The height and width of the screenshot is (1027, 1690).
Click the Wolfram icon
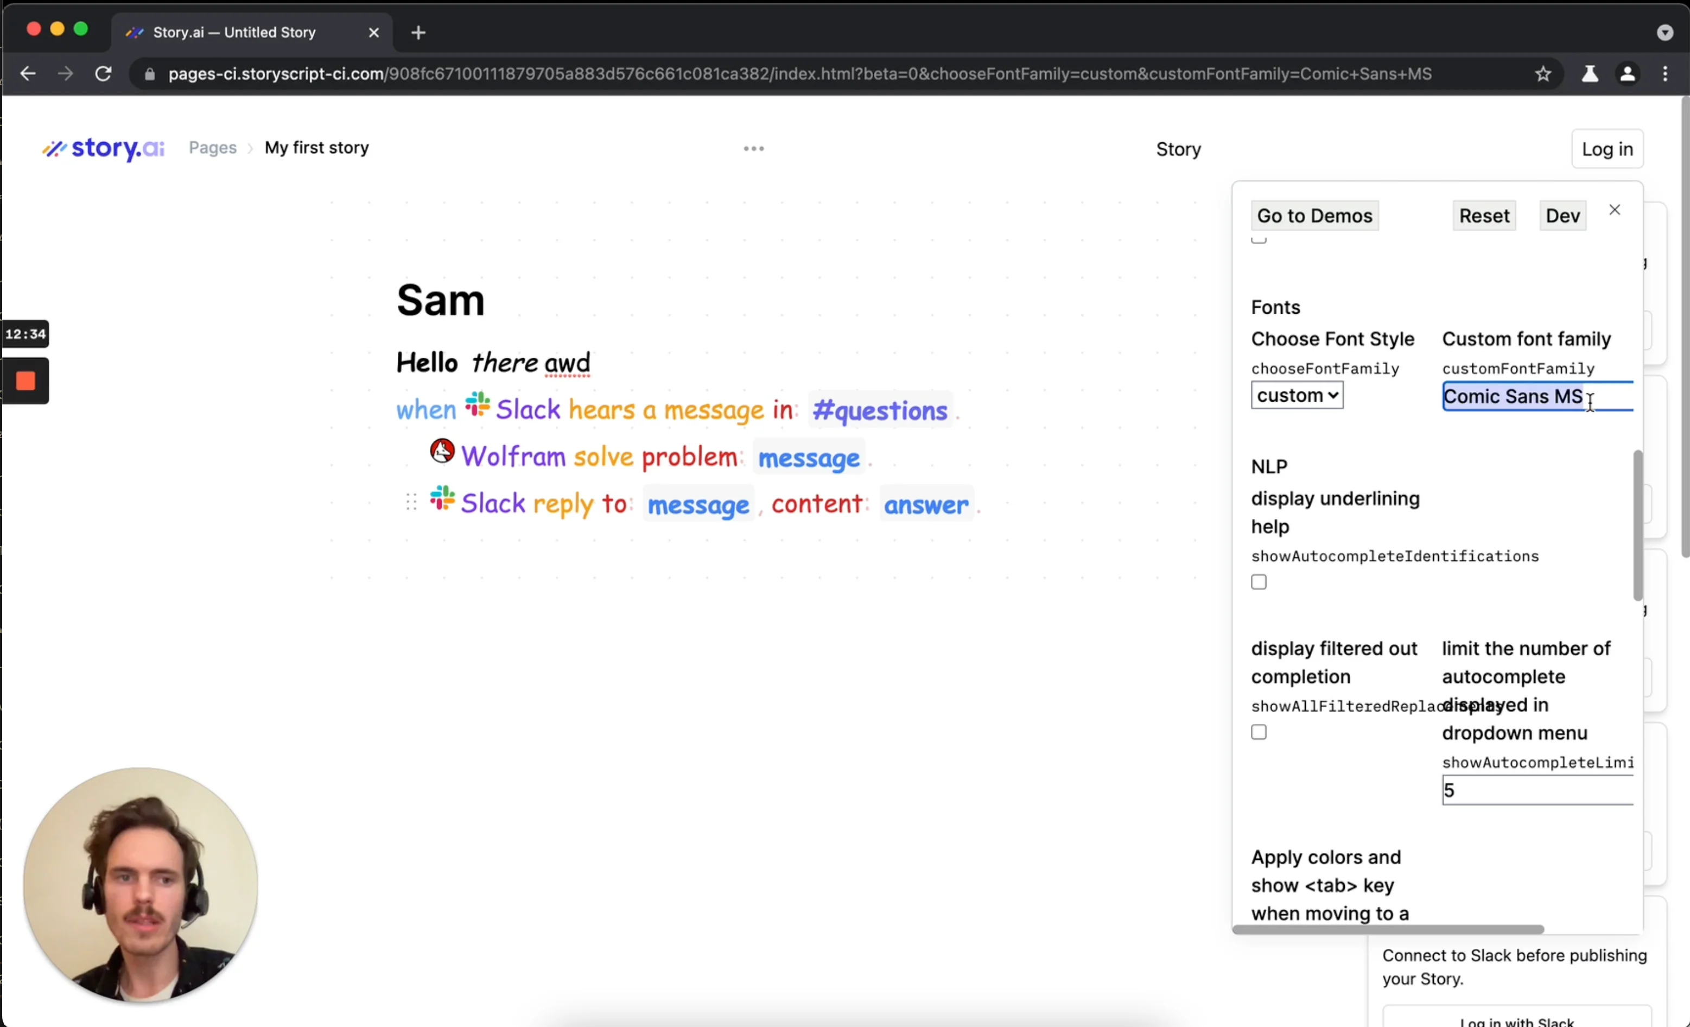coord(442,451)
